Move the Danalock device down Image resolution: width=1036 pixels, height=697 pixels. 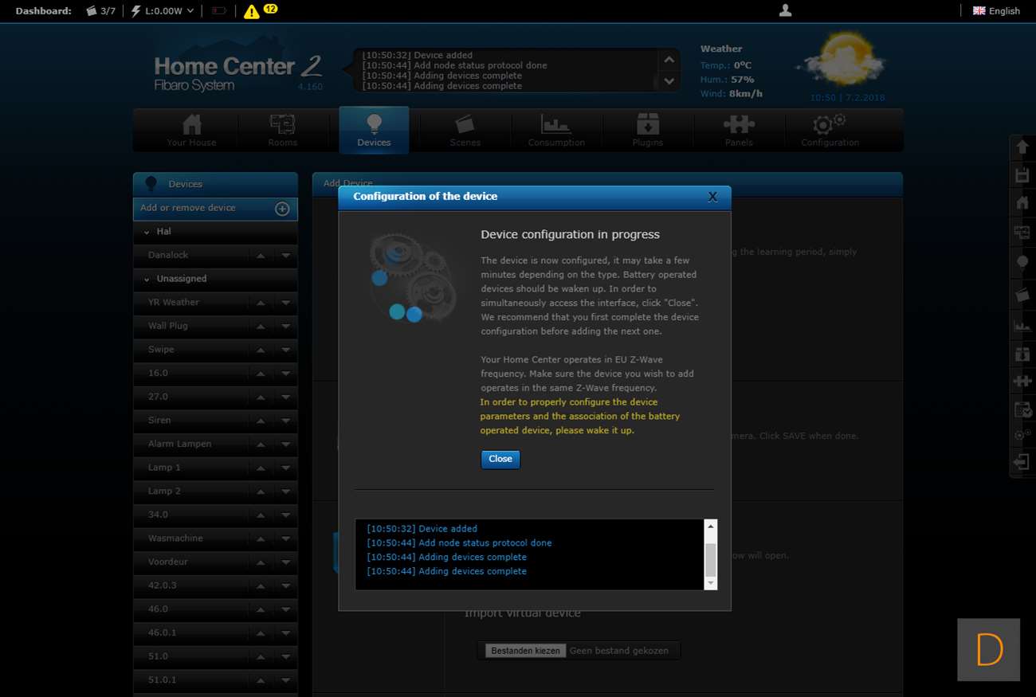coord(285,256)
